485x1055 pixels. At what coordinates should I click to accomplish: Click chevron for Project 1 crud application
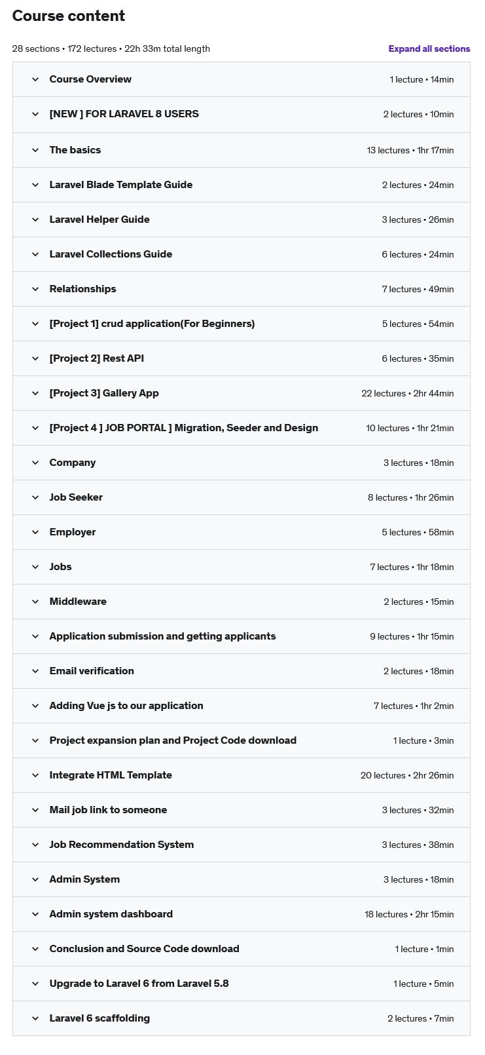(x=35, y=324)
